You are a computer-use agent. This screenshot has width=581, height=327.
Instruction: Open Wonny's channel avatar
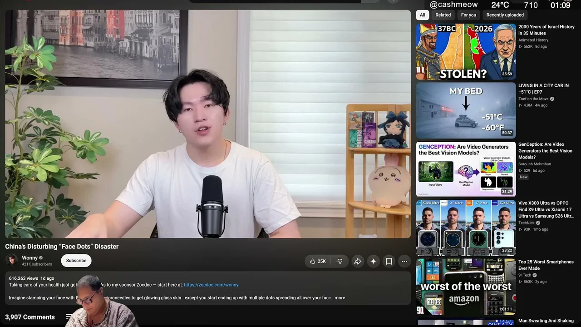tap(11, 260)
